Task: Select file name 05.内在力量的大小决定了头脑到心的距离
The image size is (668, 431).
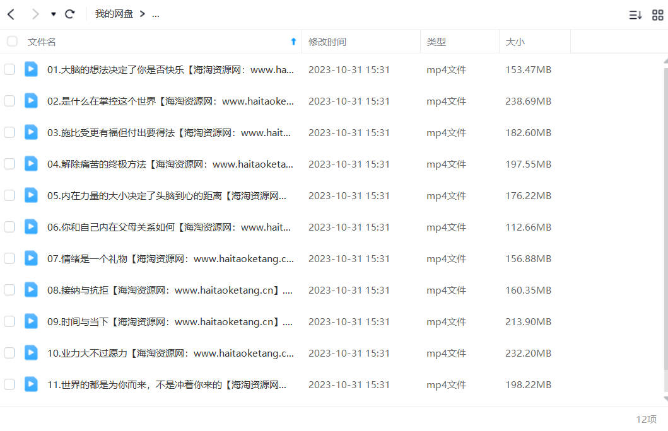Action: tap(167, 196)
